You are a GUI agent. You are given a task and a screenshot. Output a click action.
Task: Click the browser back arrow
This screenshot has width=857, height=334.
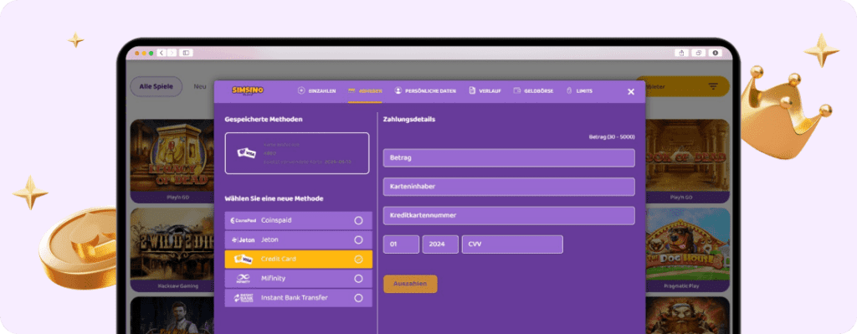pos(162,53)
